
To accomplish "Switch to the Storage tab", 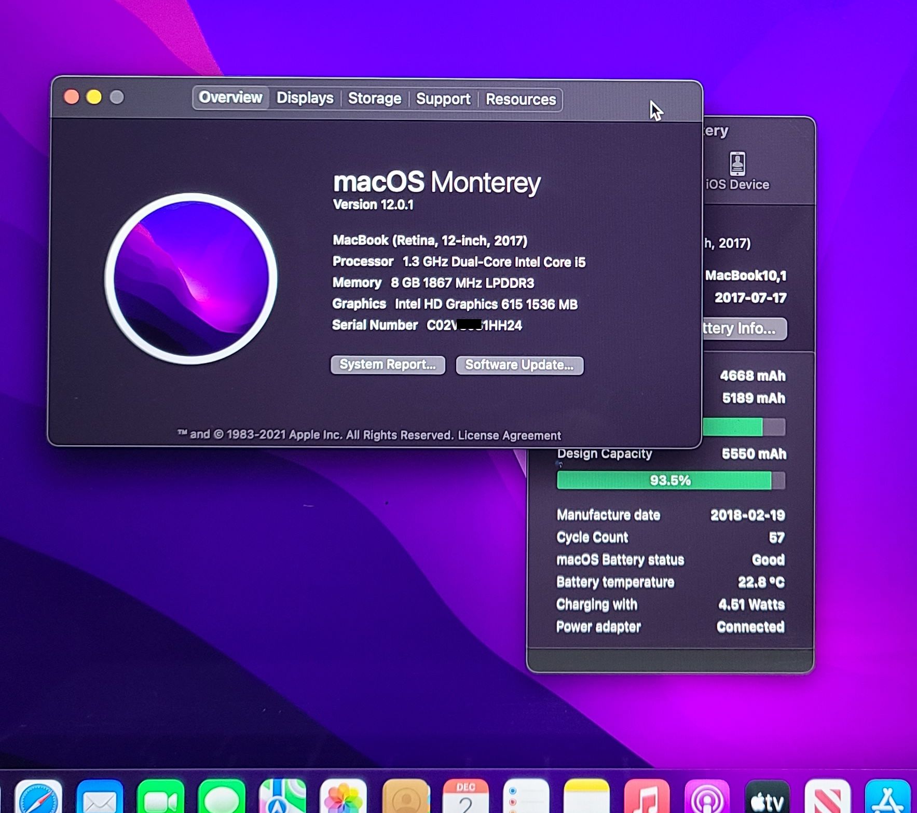I will (x=374, y=99).
